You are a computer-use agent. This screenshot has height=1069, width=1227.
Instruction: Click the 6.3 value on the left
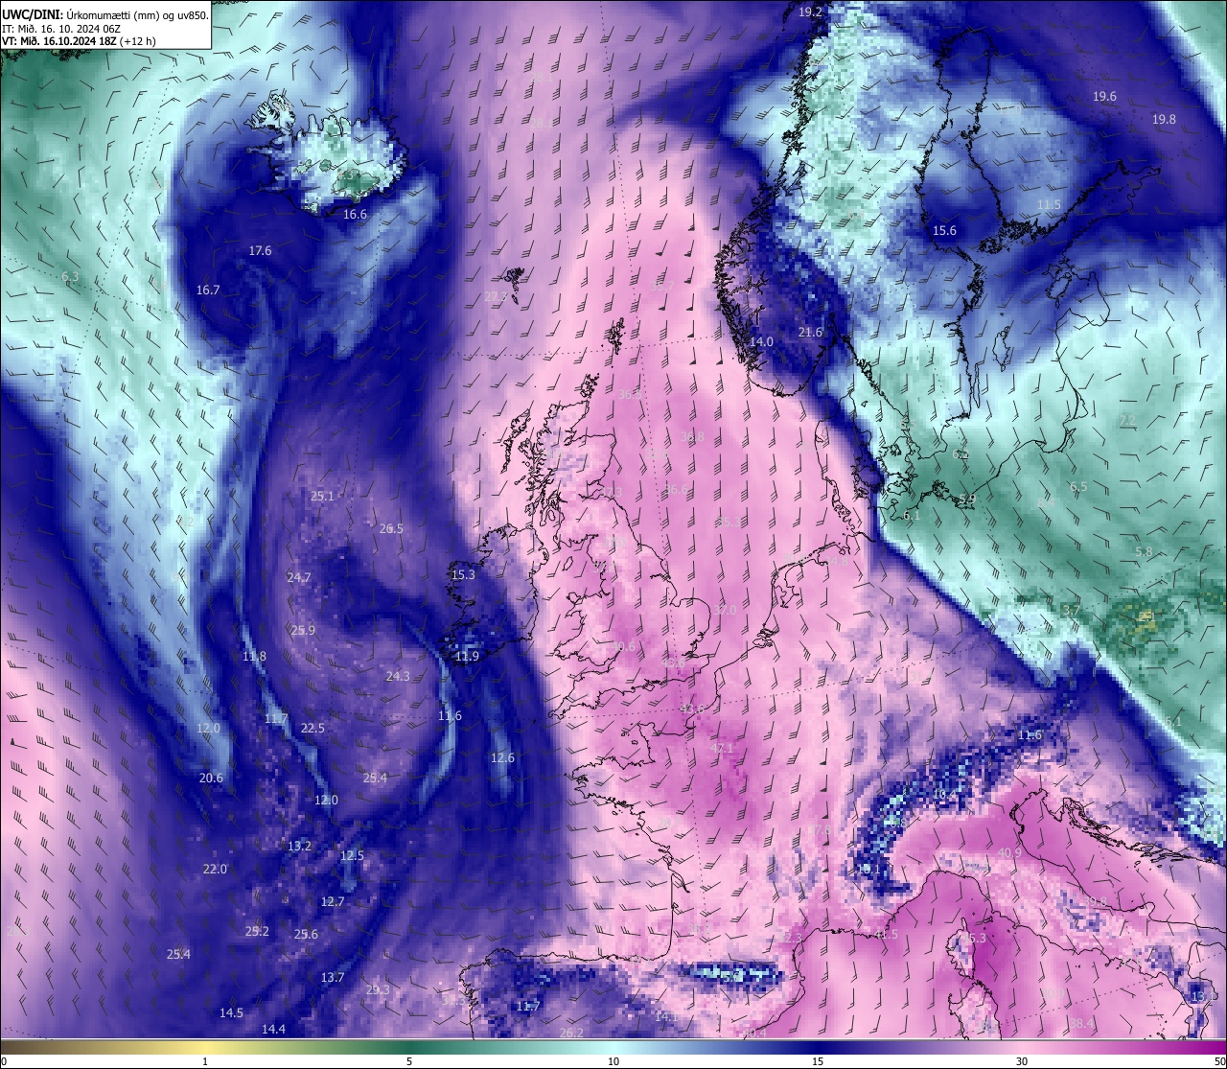pos(69,277)
